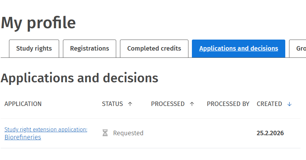Click the Applications and decisions section heading
Viewport: 306px width, 160px height.
(80, 78)
